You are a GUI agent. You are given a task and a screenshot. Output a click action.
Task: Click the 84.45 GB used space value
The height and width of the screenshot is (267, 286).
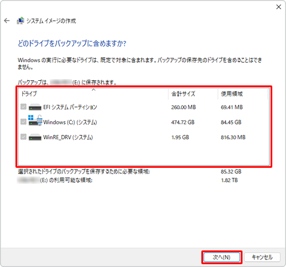pyautogui.click(x=231, y=122)
